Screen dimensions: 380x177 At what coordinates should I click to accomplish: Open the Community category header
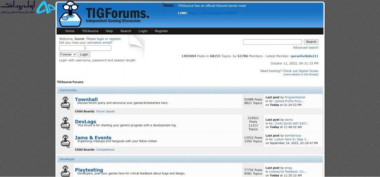coord(68,90)
